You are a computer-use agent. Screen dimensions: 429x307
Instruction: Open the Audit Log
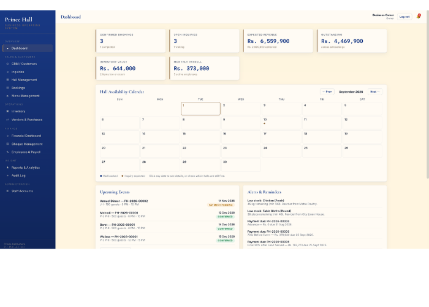pyautogui.click(x=28, y=176)
